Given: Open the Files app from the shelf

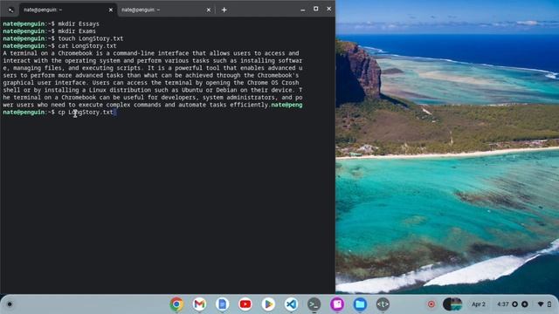Looking at the screenshot, I should pos(360,304).
